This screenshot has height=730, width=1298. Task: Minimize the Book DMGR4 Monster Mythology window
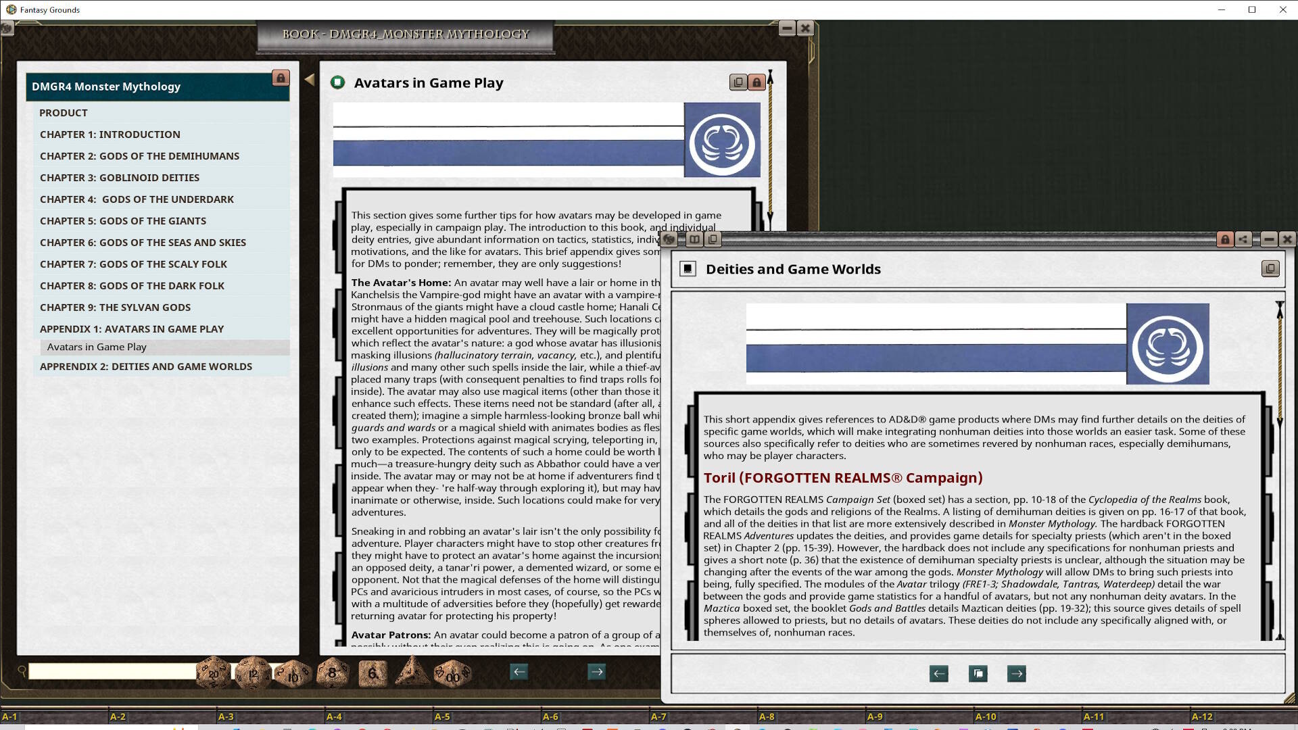coord(787,28)
